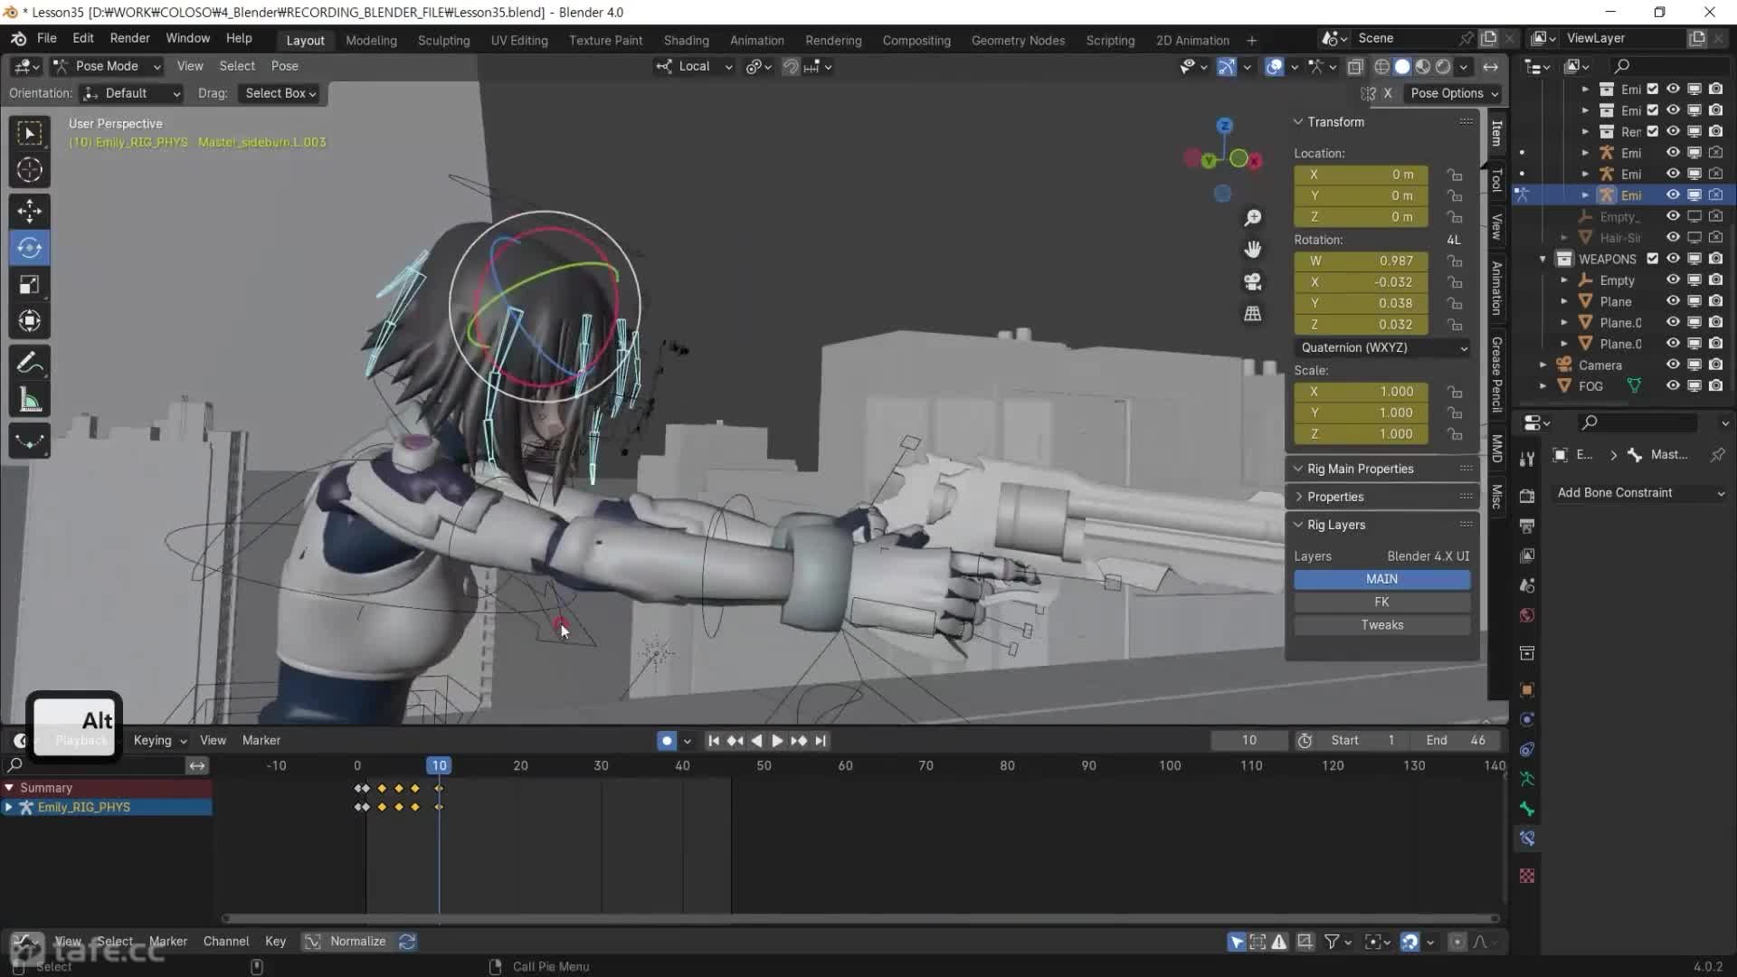This screenshot has height=977, width=1737.
Task: Click the Tweaks rig layer button
Action: pyautogui.click(x=1381, y=625)
